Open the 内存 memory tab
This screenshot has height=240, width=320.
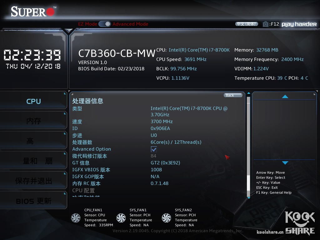(33, 121)
